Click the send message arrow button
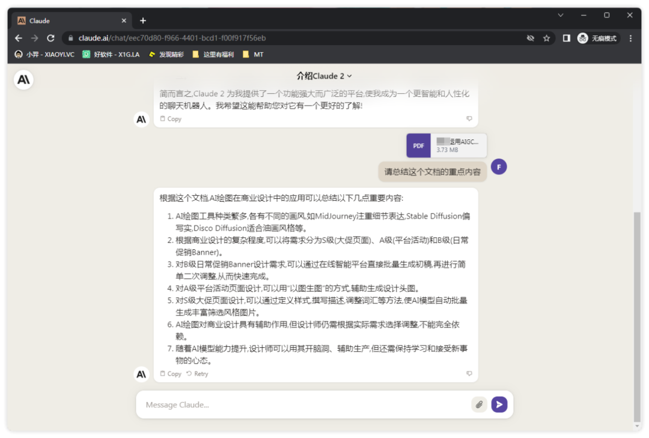 499,404
